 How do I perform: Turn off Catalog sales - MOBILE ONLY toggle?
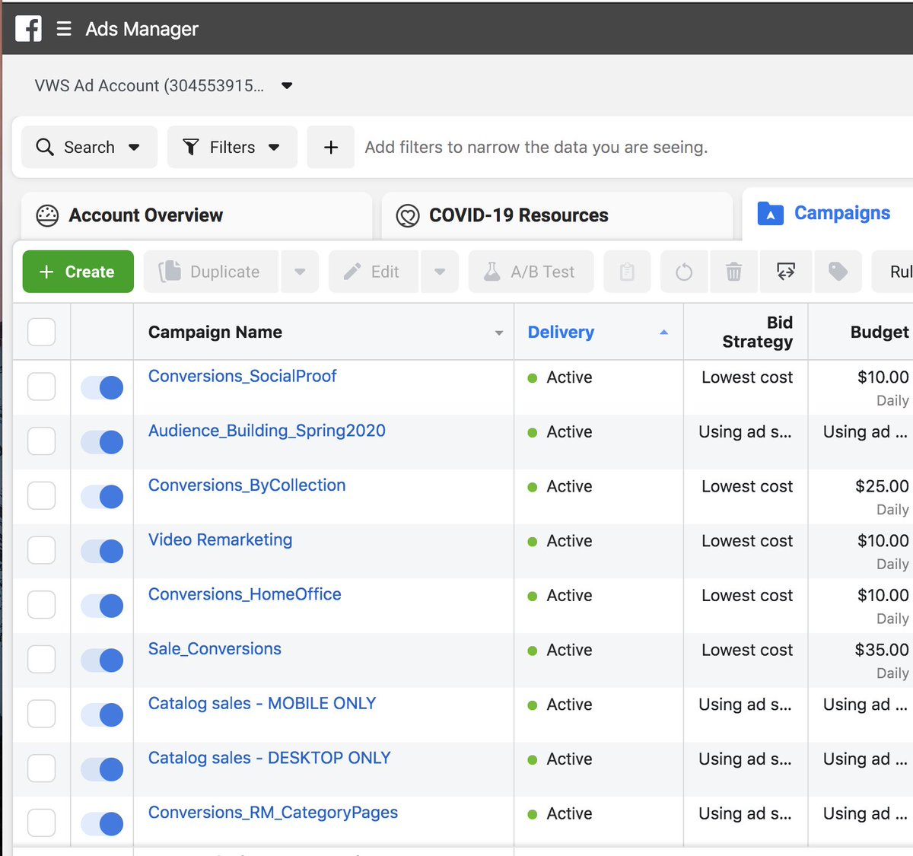click(x=102, y=714)
